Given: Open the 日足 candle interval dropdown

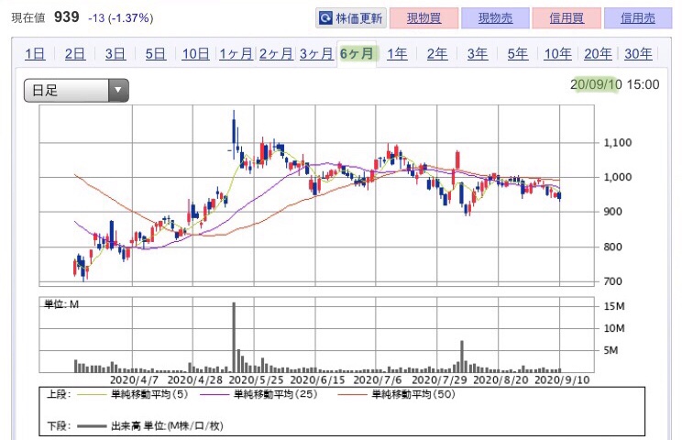Looking at the screenshot, I should tap(76, 91).
